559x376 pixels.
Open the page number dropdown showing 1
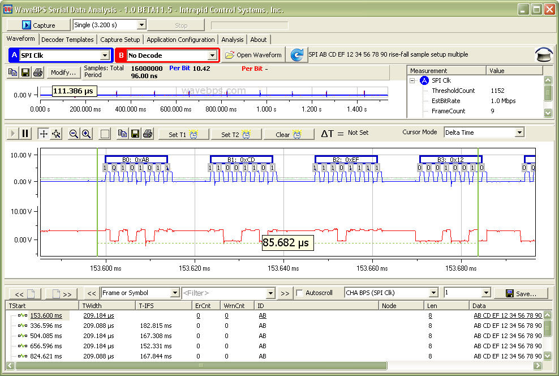486,293
